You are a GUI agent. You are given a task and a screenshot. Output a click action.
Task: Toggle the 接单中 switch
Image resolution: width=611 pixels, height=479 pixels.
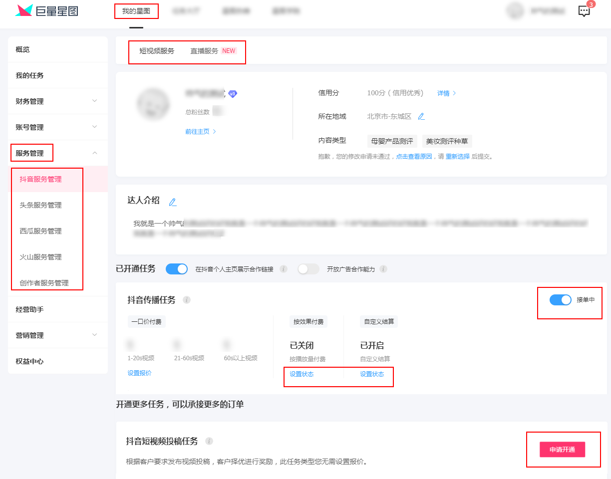[x=561, y=300]
